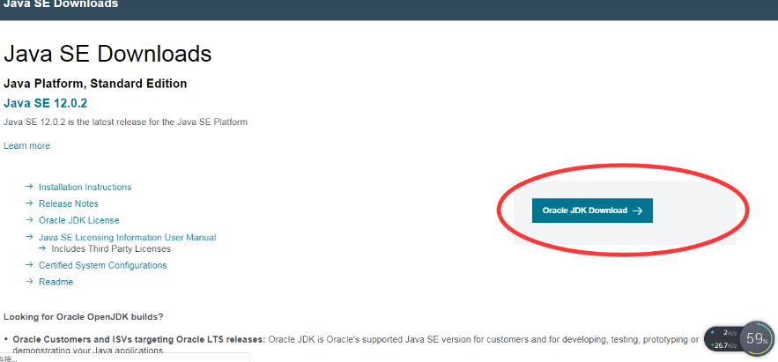The image size is (778, 362).
Task: Select the 'Looking for Oracle OpenJDK builds?' text
Action: (84, 316)
